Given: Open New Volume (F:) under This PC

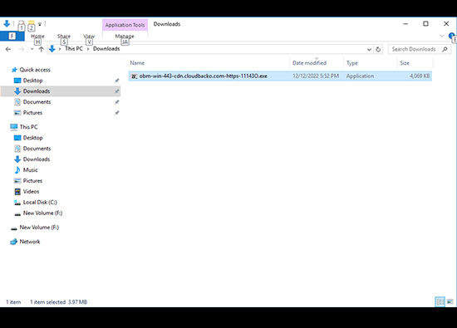Looking at the screenshot, I should click(42, 213).
